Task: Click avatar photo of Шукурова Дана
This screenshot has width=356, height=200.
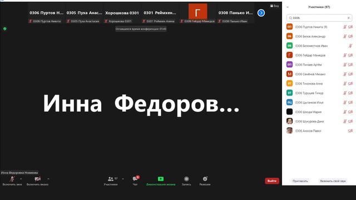Action: click(x=289, y=121)
